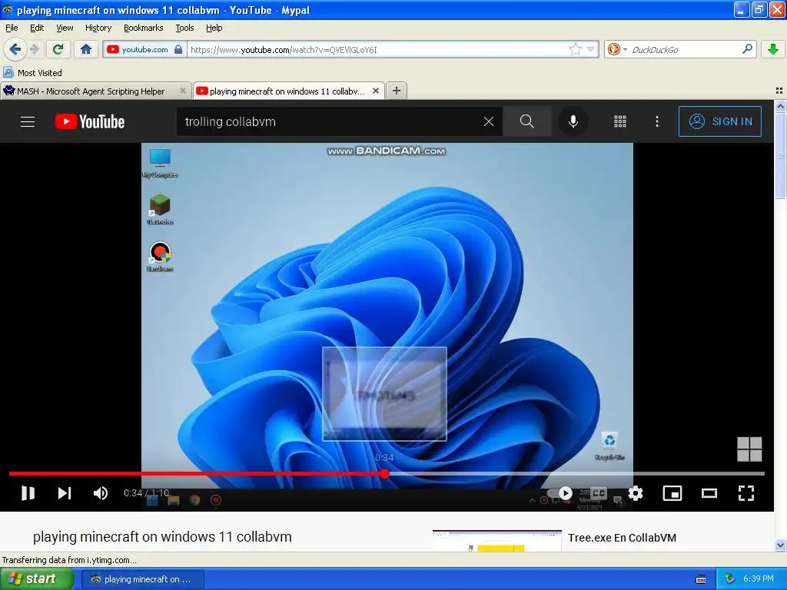Open the Windows Start menu
The image size is (787, 590).
coord(35,579)
